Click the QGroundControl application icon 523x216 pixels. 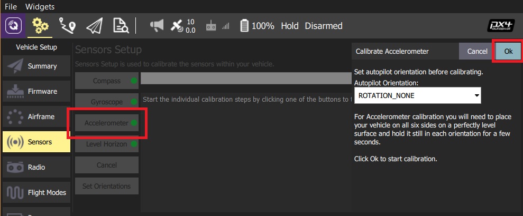pyautogui.click(x=13, y=26)
